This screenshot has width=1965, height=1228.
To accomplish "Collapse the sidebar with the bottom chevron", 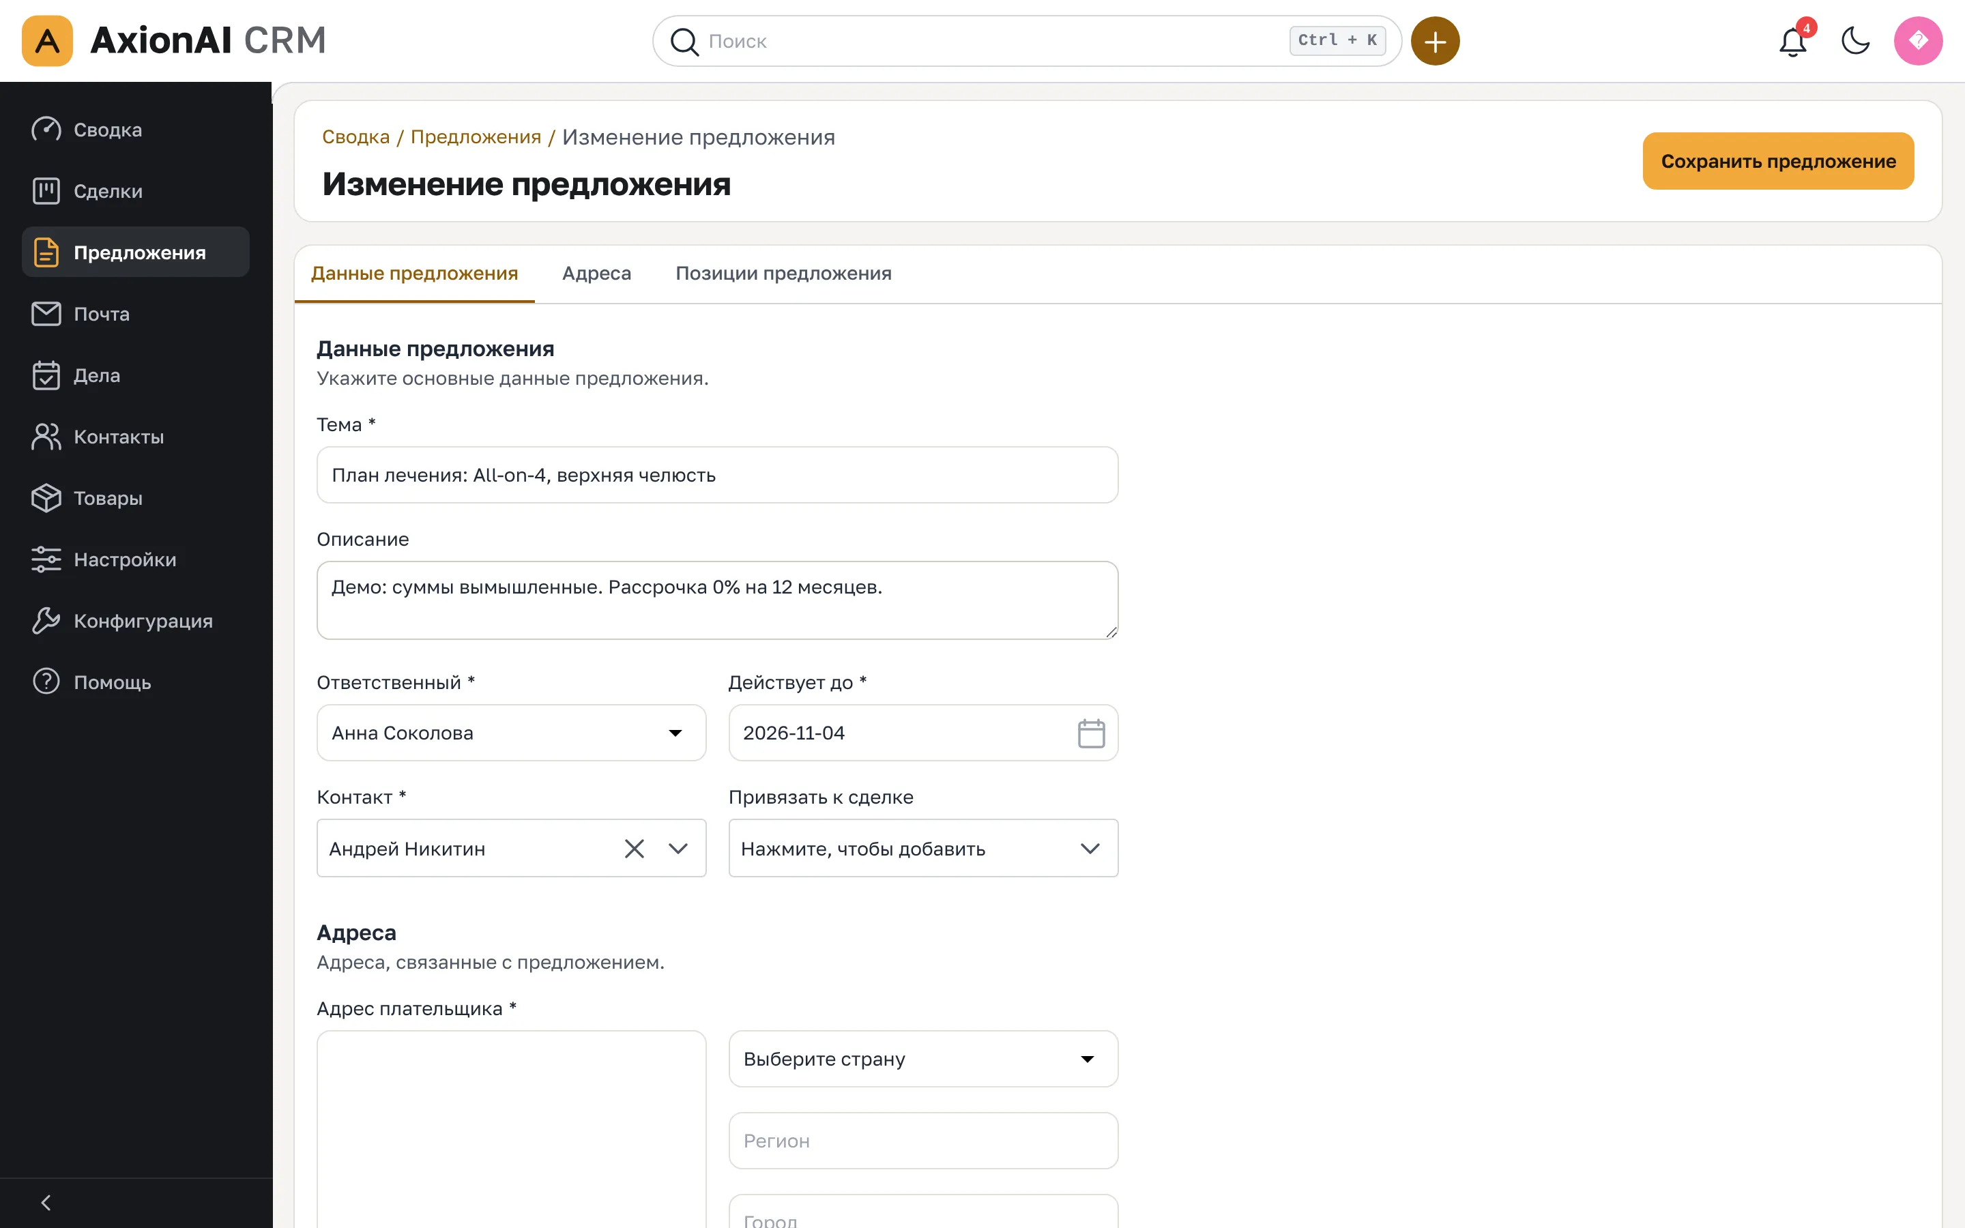I will point(46,1203).
